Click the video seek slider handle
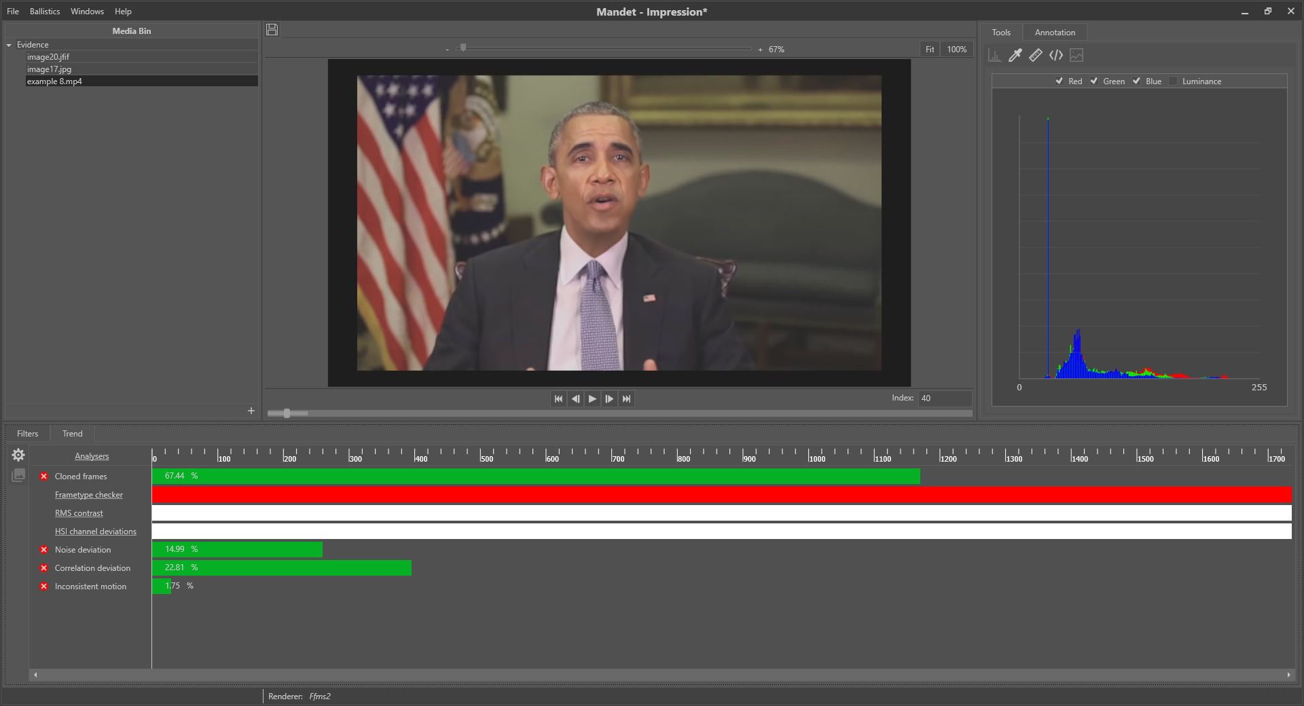1304x706 pixels. (287, 413)
